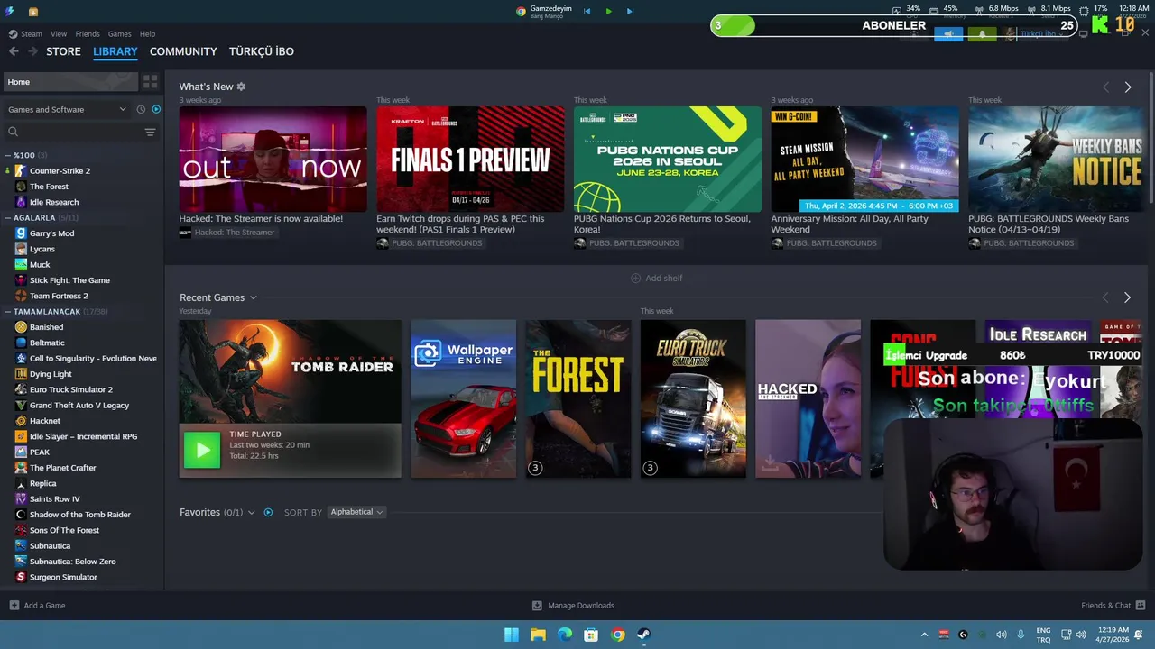The image size is (1155, 649).
Task: Expand the Recent Games shelf dropdown
Action: tap(253, 297)
